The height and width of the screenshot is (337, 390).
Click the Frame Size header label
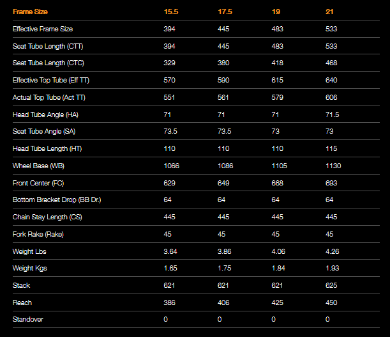click(x=30, y=12)
